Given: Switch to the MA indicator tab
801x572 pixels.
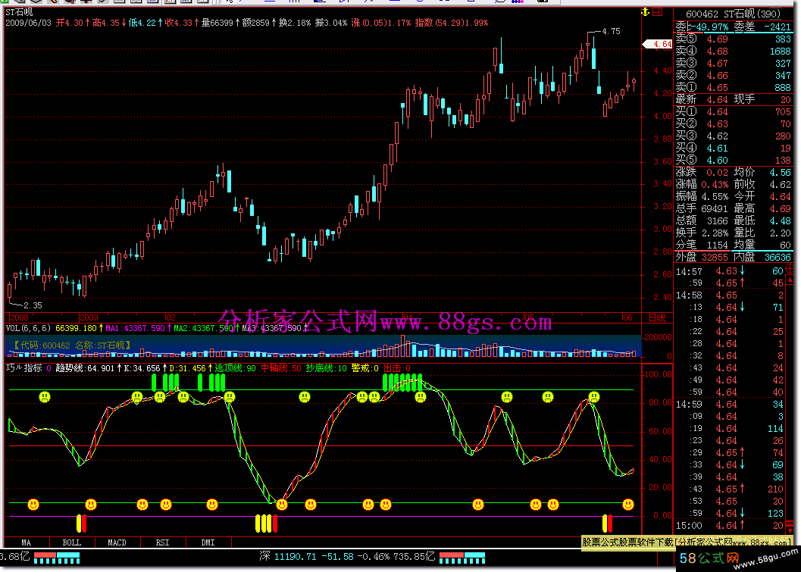Looking at the screenshot, I should click(x=26, y=542).
